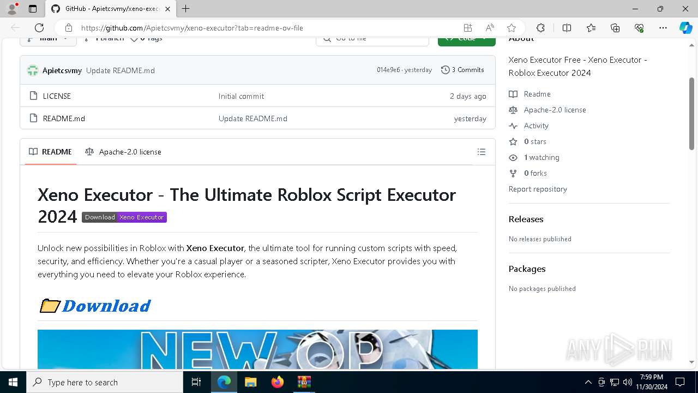Open WinRAR from the taskbar
The width and height of the screenshot is (698, 393).
tap(304, 382)
